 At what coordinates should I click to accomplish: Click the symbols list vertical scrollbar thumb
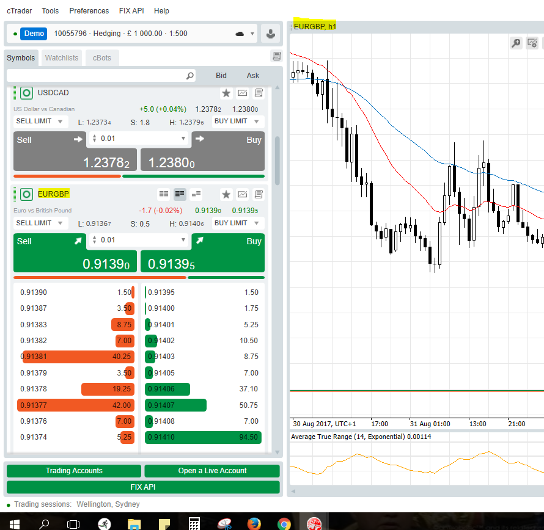[x=278, y=161]
